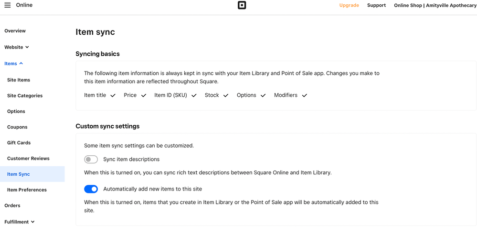This screenshot has width=477, height=230.
Task: Open Online Shop Amityville Apothecary account menu
Action: point(435,5)
